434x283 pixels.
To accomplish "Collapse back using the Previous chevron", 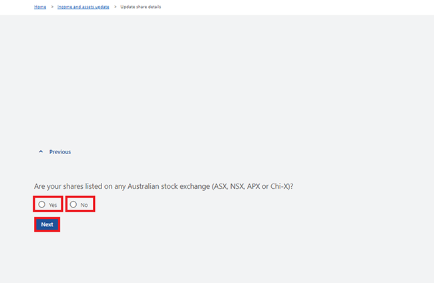I will (41, 152).
